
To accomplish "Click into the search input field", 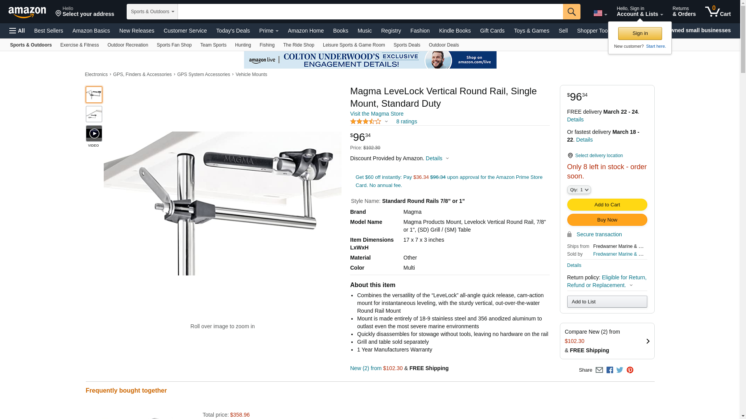I will coord(370,12).
